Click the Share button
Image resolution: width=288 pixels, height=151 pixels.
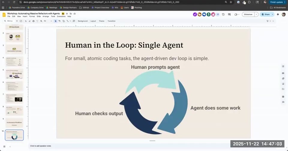265,14
